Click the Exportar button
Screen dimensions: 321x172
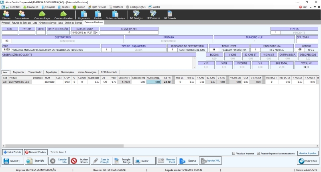coord(188,161)
